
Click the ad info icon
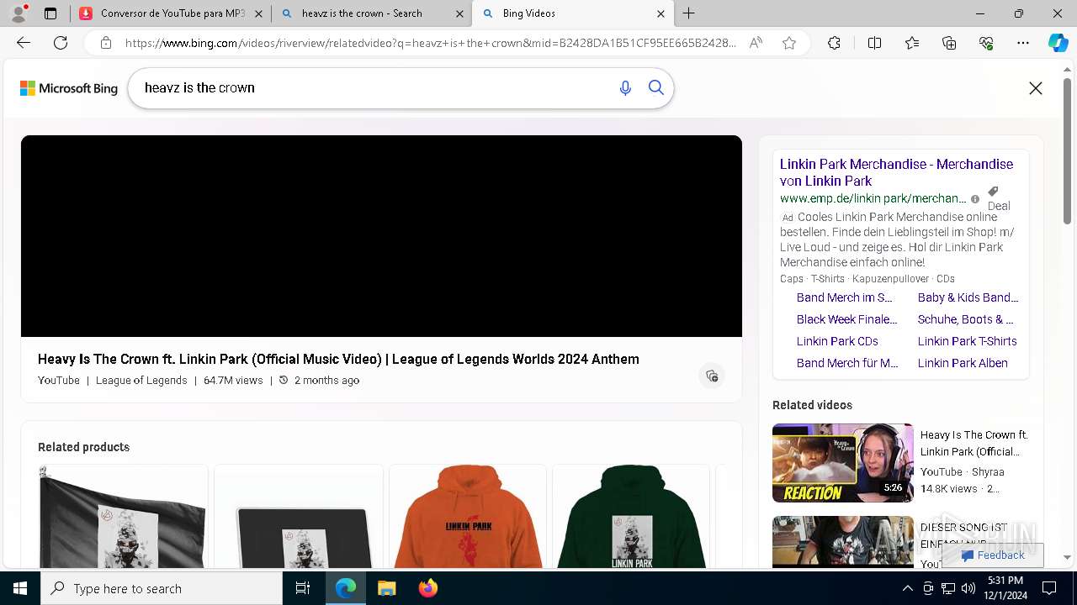click(x=975, y=199)
